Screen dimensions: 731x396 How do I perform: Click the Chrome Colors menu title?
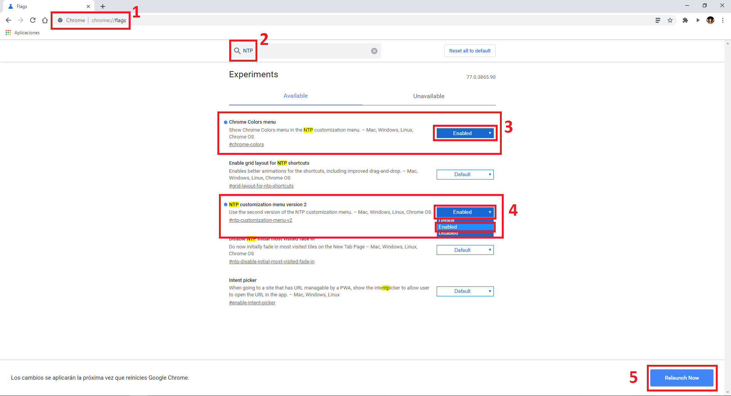[x=252, y=122]
